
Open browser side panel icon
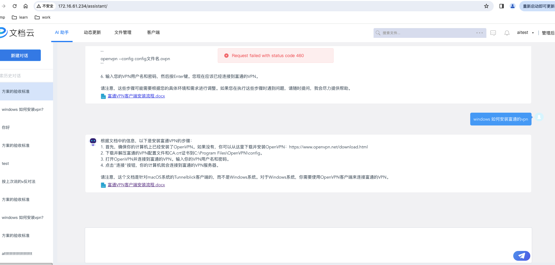click(502, 6)
